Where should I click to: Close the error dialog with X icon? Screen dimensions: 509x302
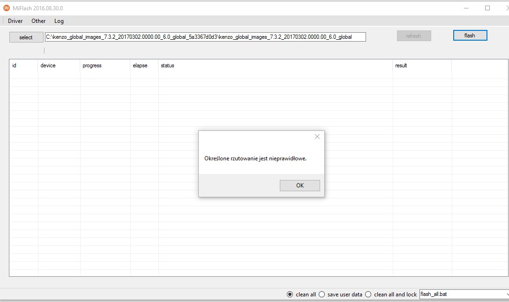point(317,137)
